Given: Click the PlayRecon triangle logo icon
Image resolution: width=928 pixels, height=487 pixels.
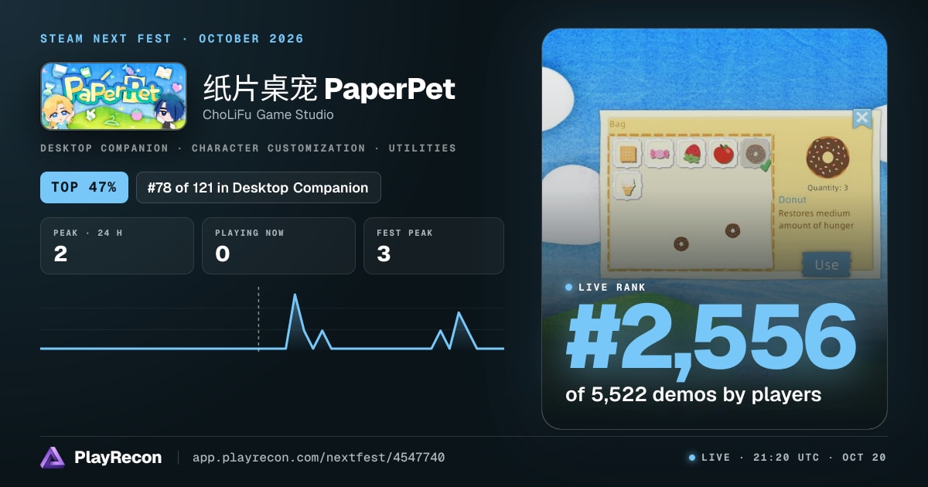Looking at the screenshot, I should pyautogui.click(x=53, y=458).
